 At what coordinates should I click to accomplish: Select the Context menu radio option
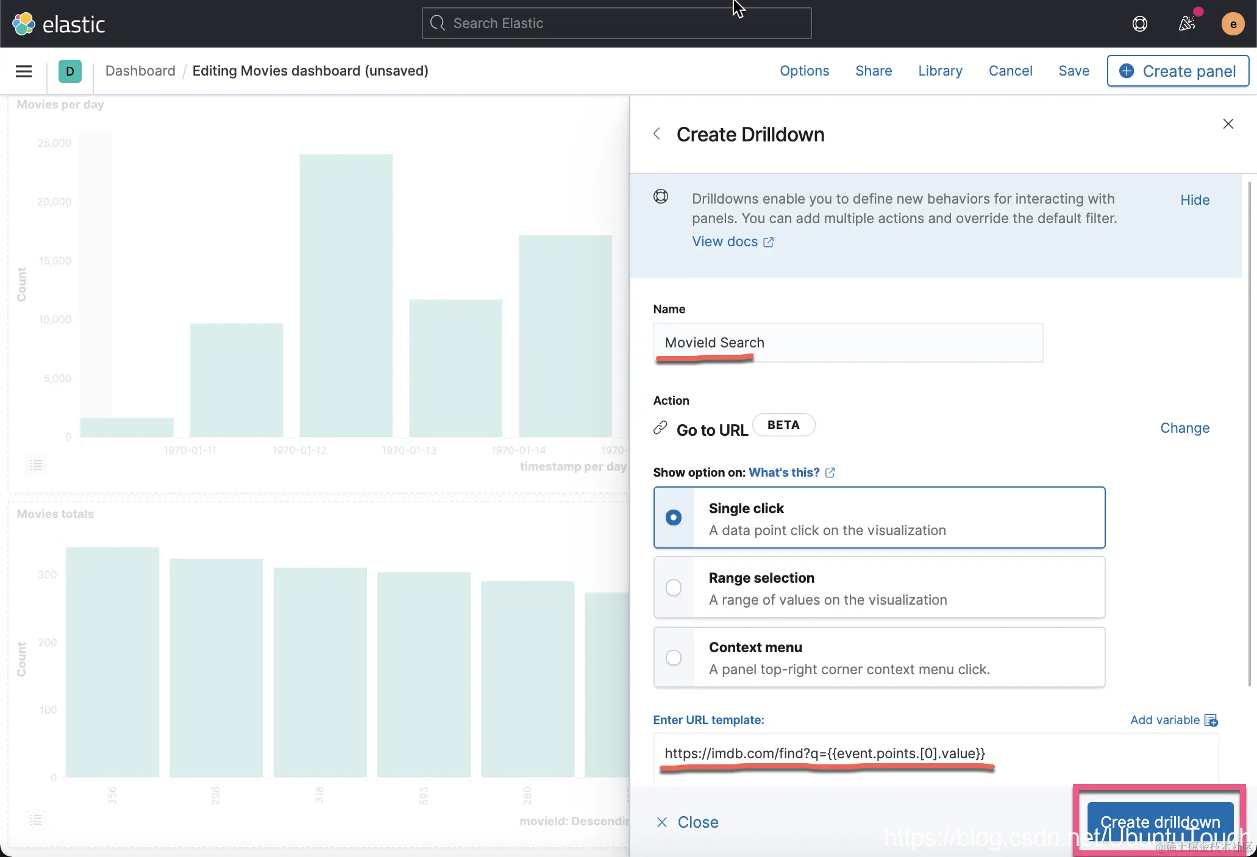point(674,658)
